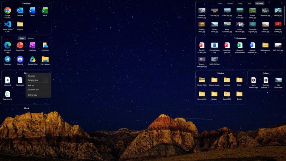Open Cherry Blossom.jpg thumbnail
The width and height of the screenshot is (286, 161).
240,24
